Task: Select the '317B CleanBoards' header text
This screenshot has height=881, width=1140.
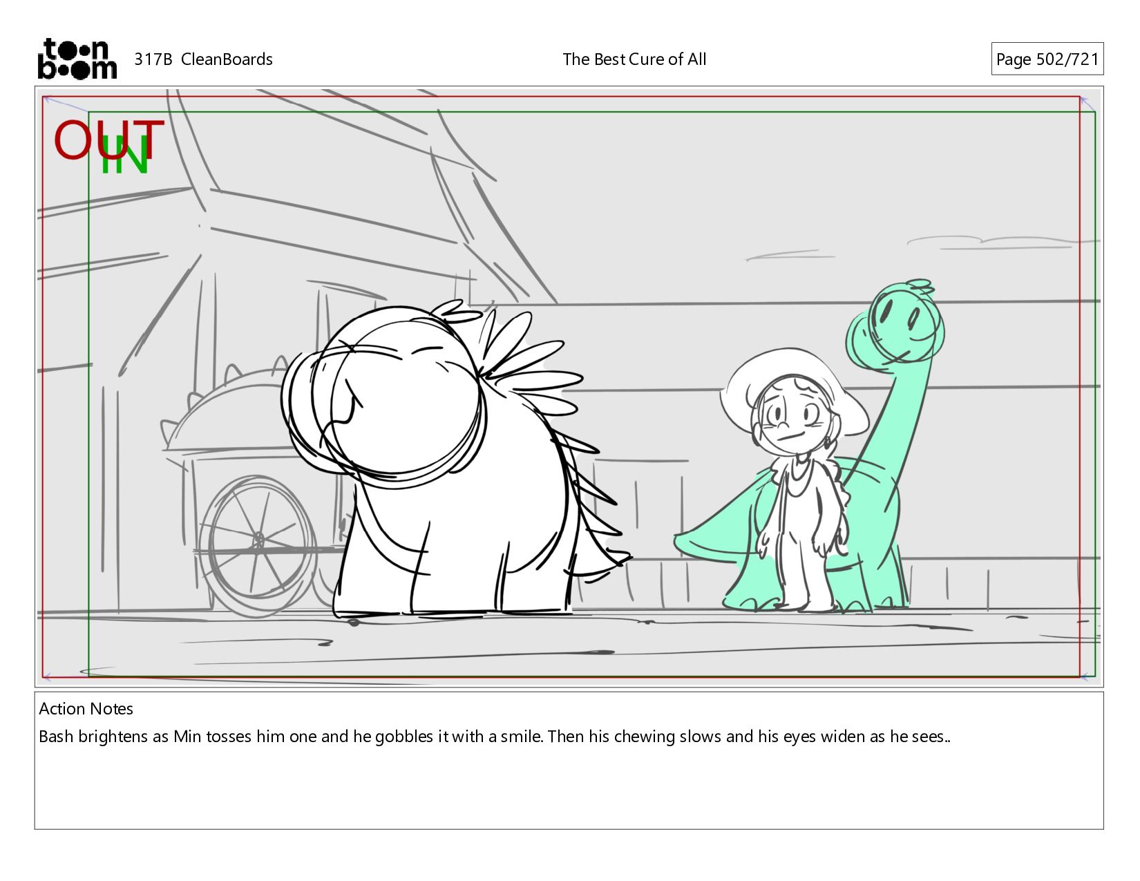Action: pyautogui.click(x=203, y=59)
